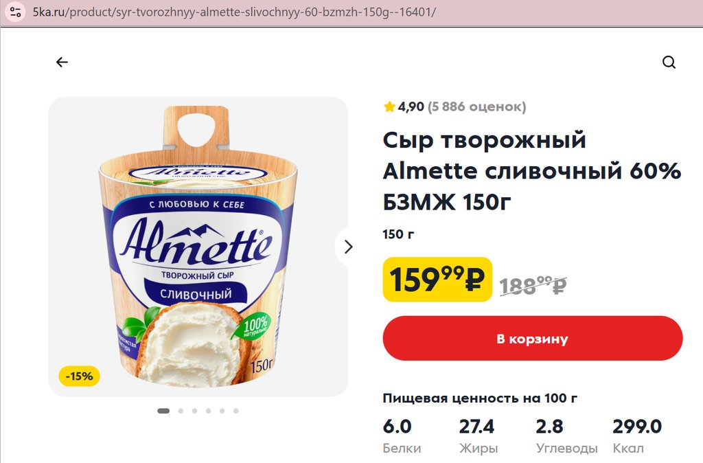Image resolution: width=703 pixels, height=463 pixels.
Task: Select the last carousel dot
Action: pos(235,411)
